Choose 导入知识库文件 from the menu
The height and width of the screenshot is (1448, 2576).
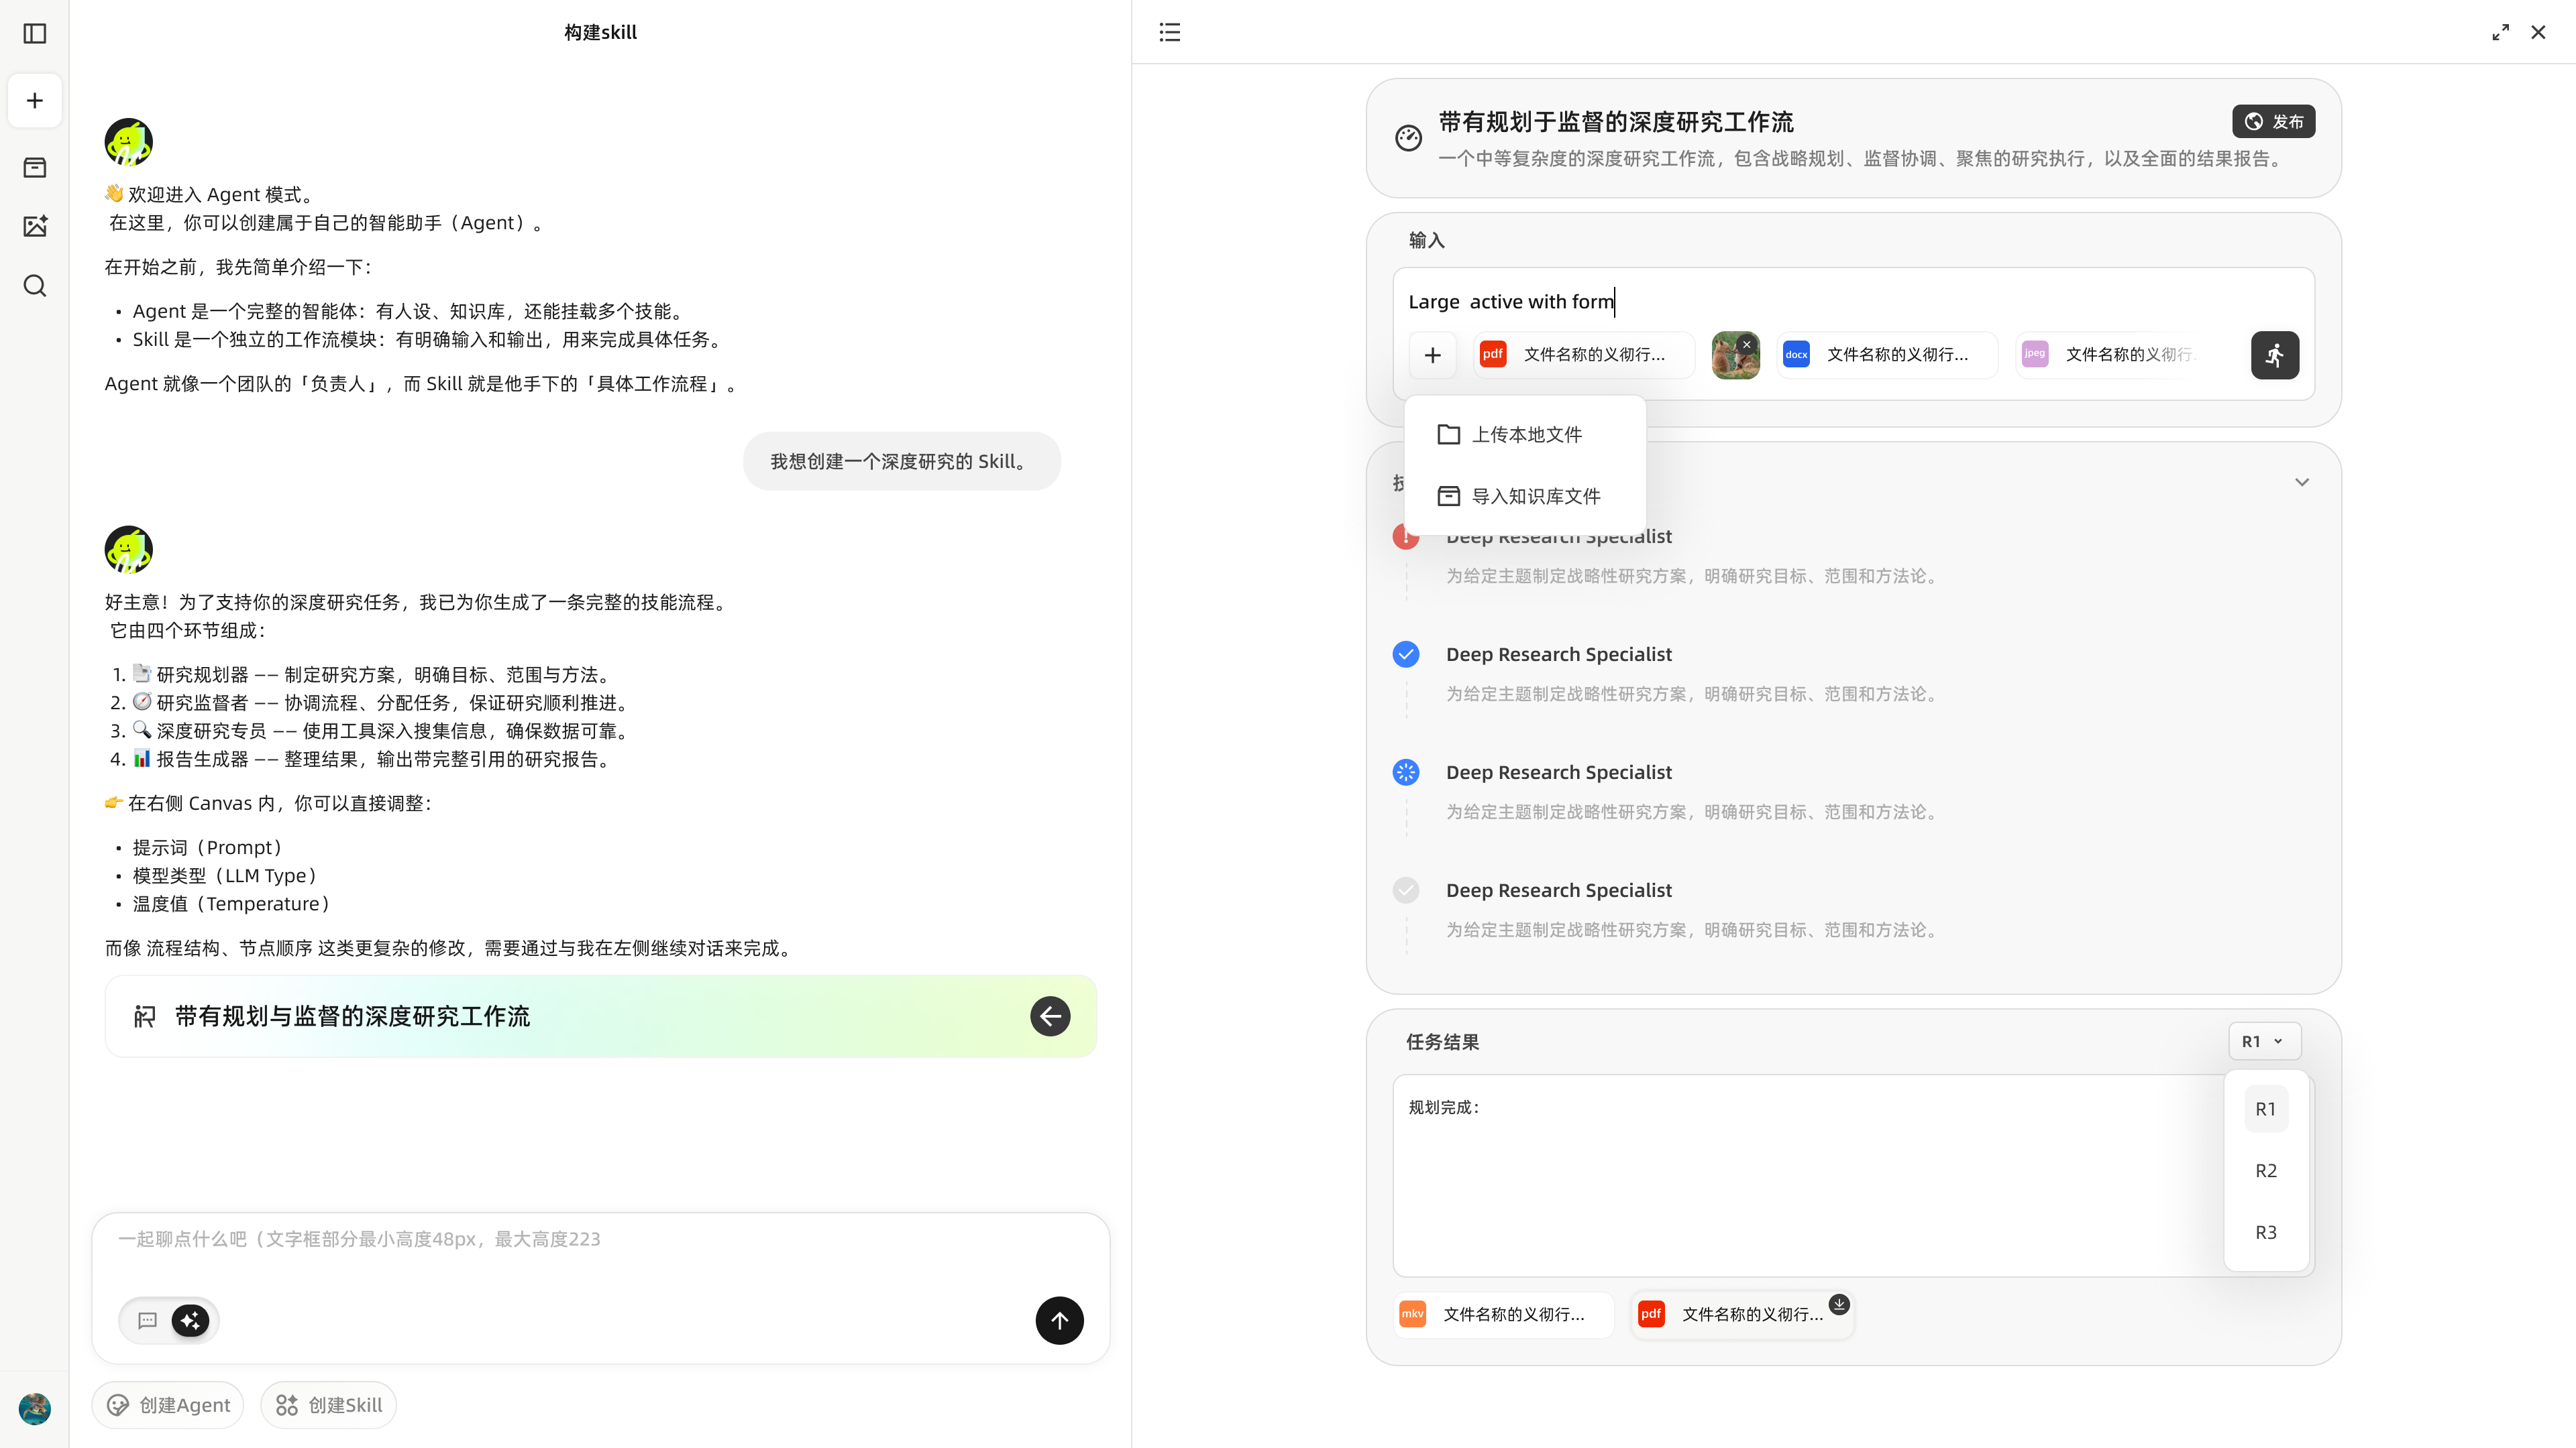(x=1537, y=495)
